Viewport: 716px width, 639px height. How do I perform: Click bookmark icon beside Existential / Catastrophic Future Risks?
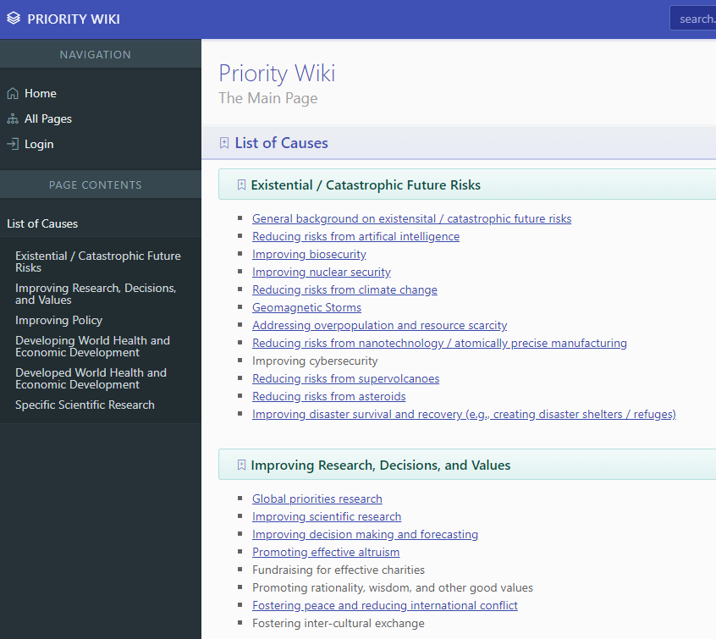241,185
